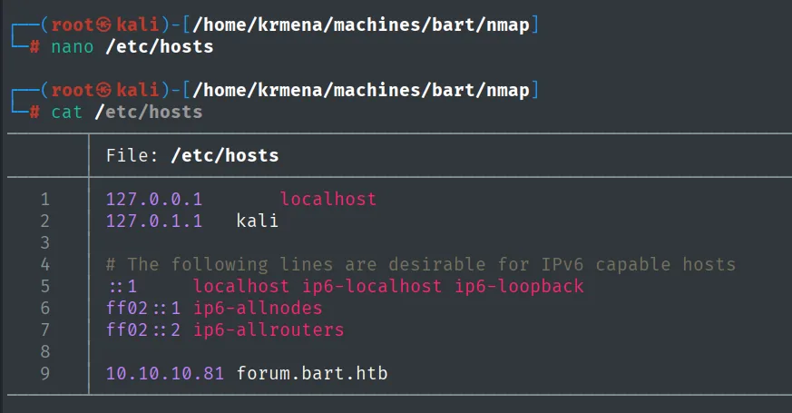Click '::1' address on line 5

point(122,287)
